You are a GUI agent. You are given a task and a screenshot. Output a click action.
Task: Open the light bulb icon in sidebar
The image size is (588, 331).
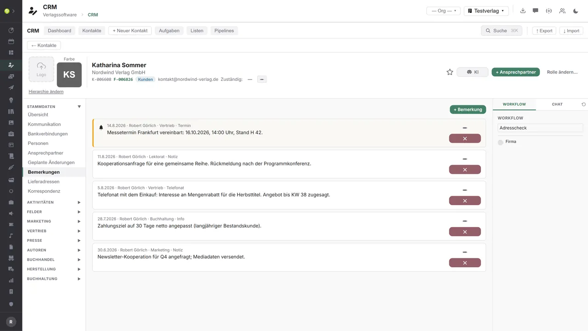[x=11, y=99]
